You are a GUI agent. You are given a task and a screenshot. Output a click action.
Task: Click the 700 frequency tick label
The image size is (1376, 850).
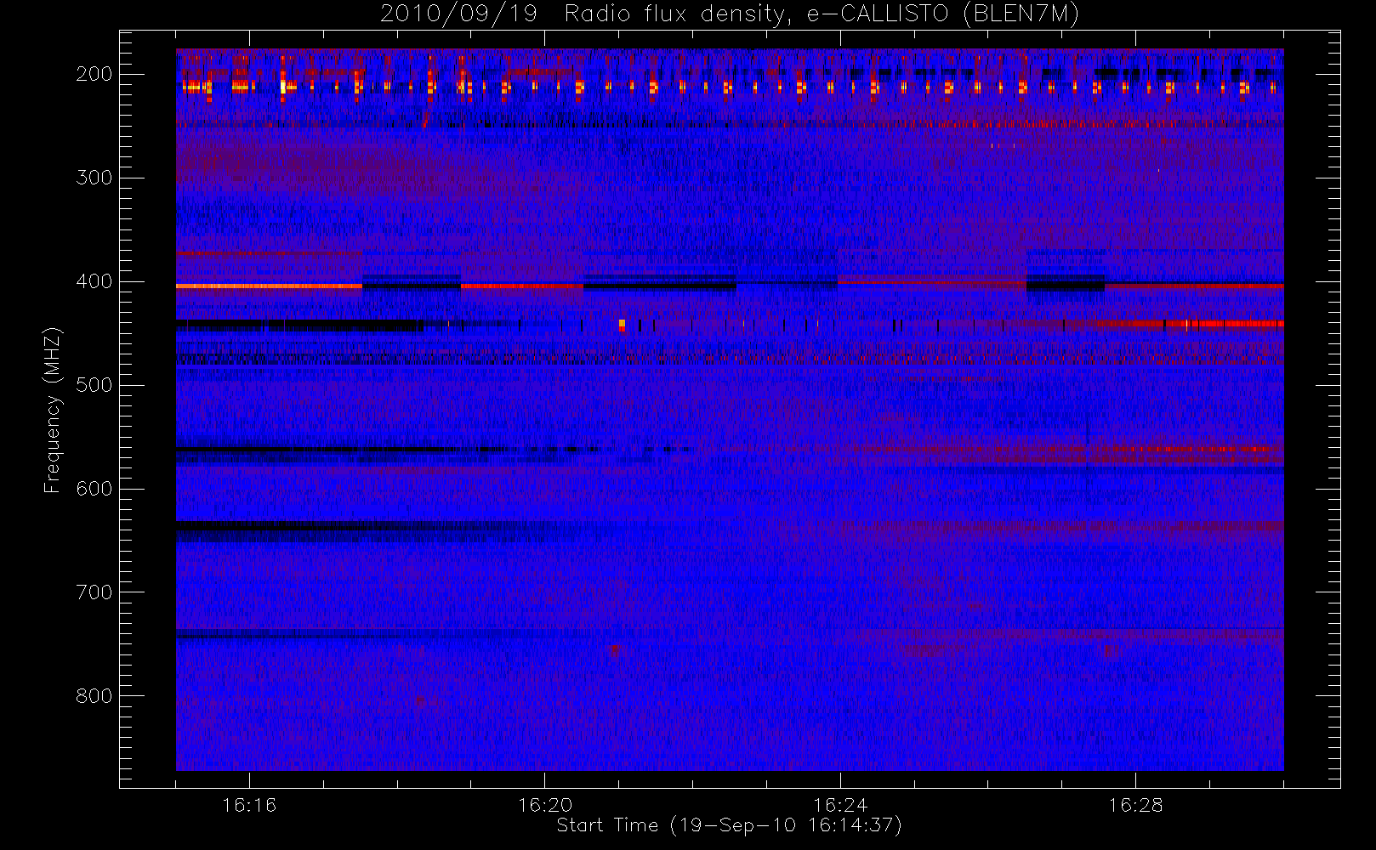coord(94,592)
